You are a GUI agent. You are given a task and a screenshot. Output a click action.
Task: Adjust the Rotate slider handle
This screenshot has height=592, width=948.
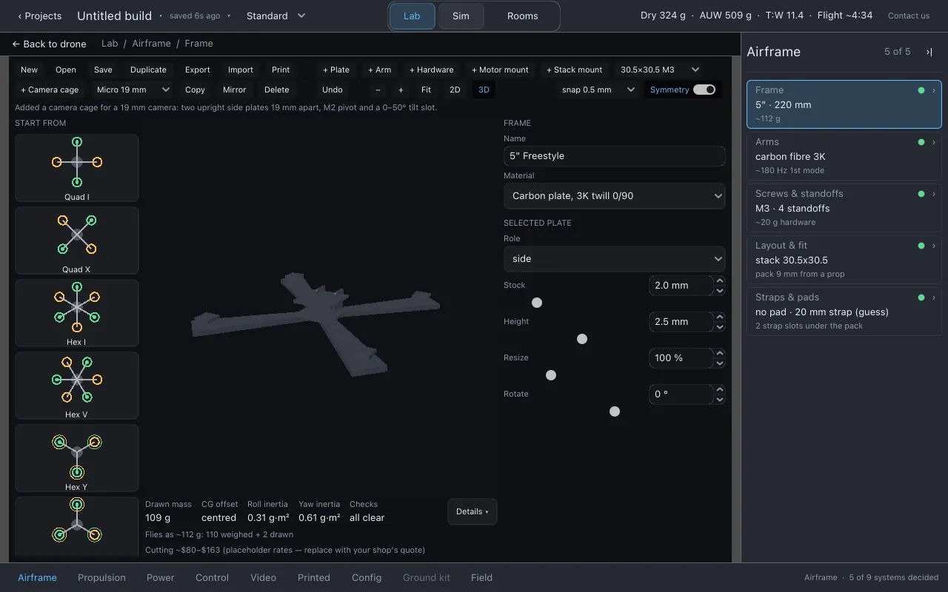click(615, 411)
